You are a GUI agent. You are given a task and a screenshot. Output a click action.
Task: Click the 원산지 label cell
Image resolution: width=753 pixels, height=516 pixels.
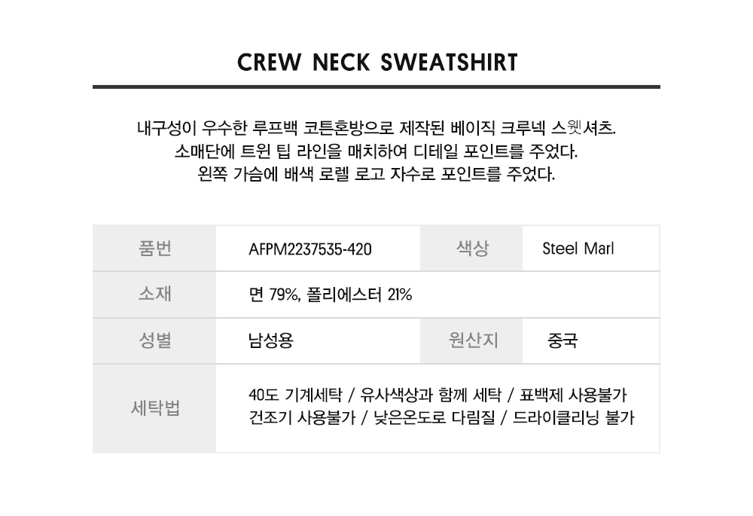coord(471,340)
